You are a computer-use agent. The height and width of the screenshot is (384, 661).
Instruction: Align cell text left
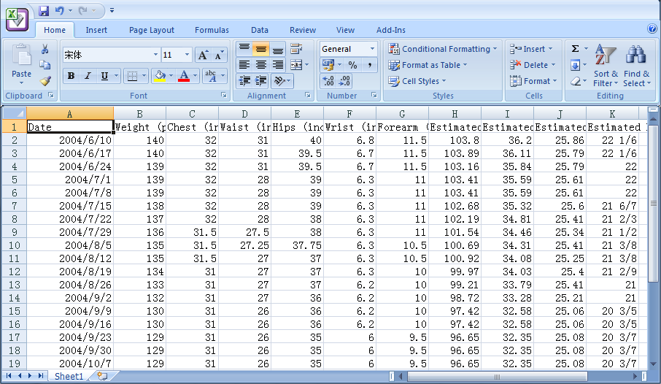244,65
